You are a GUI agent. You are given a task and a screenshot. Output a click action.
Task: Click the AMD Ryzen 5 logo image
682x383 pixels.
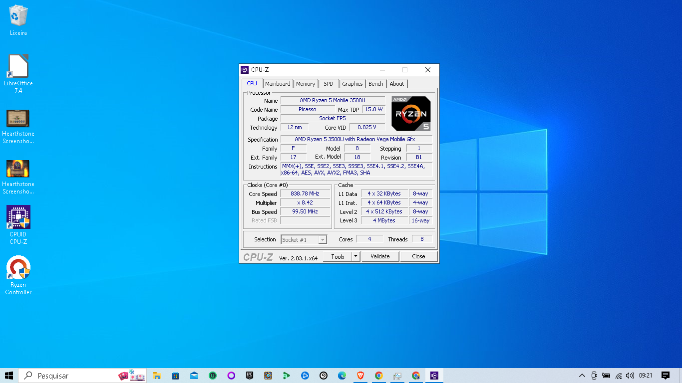click(411, 114)
